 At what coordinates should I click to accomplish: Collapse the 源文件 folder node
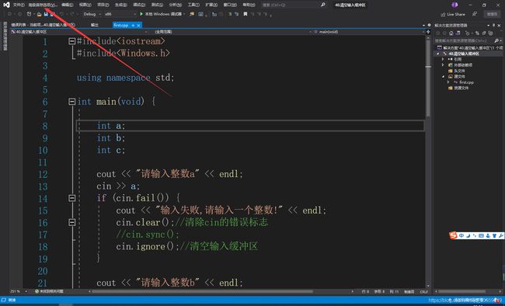tap(443, 77)
